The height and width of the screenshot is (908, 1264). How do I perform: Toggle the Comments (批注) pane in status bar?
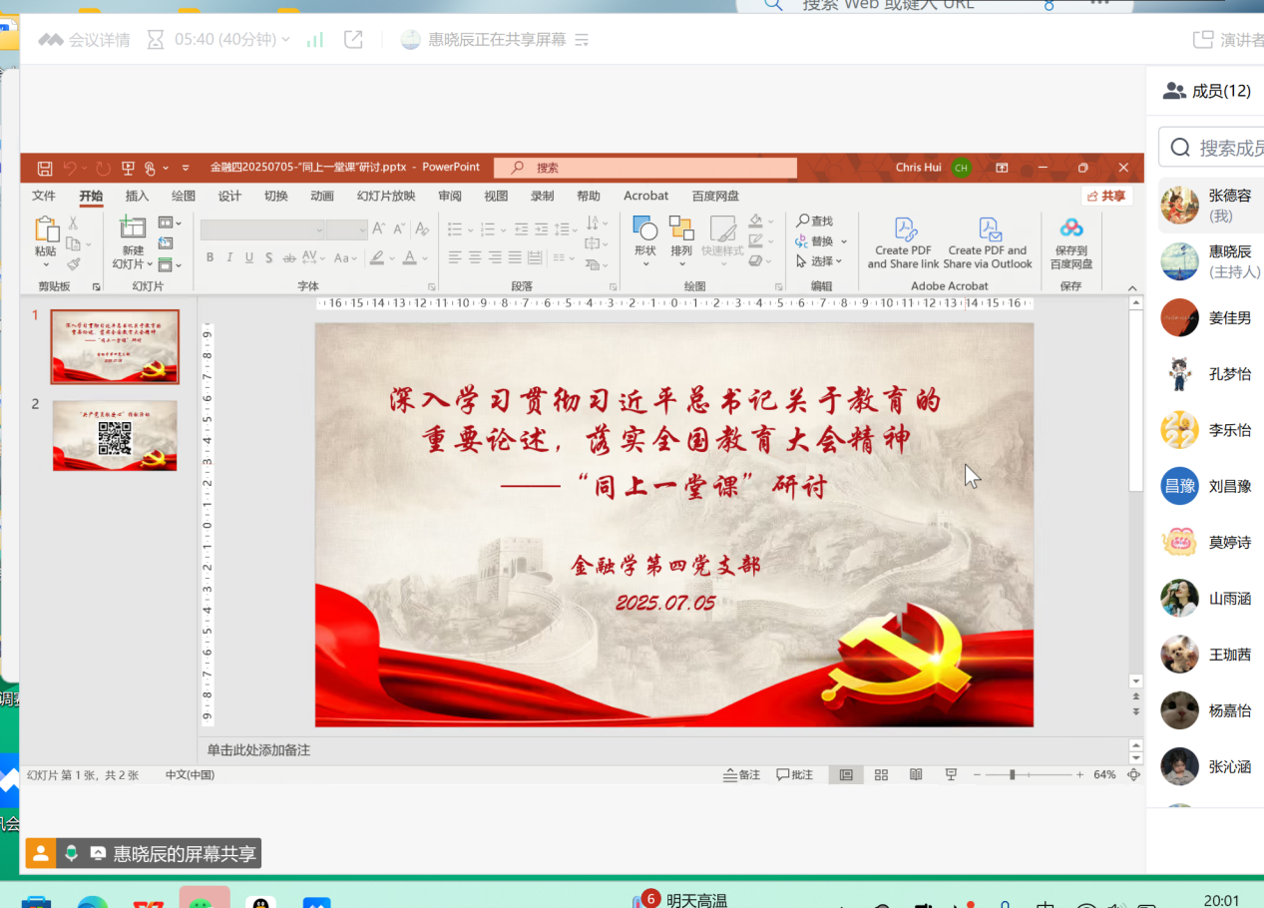coord(794,775)
